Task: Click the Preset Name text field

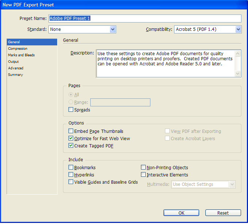Action: [145, 19]
